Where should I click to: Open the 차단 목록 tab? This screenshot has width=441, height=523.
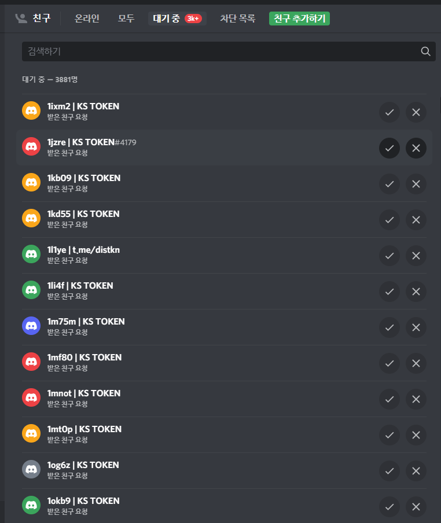(x=237, y=19)
